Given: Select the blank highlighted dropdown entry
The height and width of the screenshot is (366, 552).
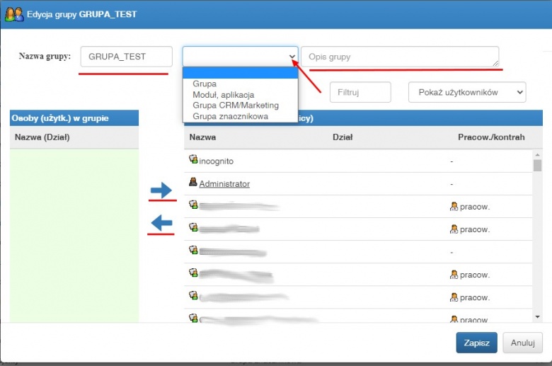Looking at the screenshot, I should [240, 73].
